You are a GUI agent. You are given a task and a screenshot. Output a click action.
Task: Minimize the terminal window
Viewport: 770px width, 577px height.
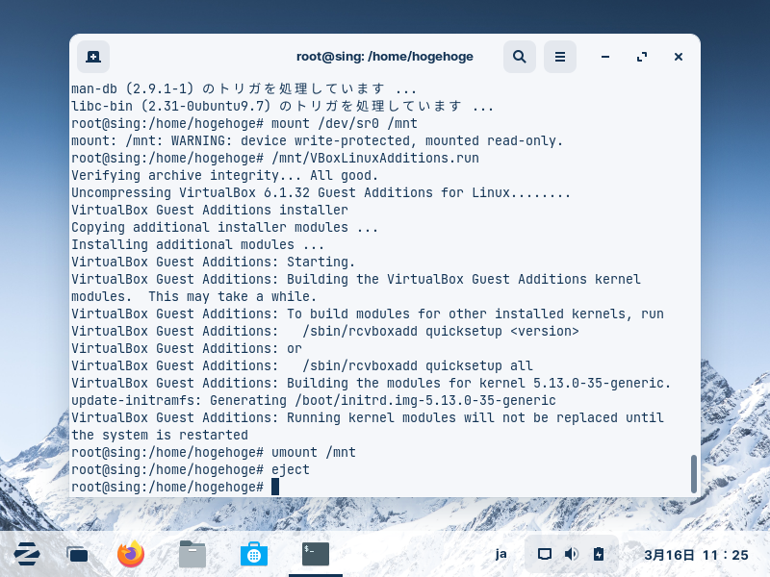pos(605,57)
